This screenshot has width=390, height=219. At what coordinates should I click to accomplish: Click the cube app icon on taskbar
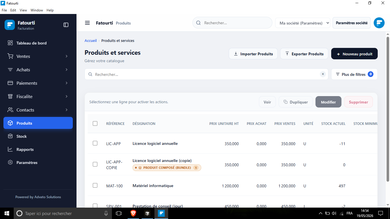147,213
